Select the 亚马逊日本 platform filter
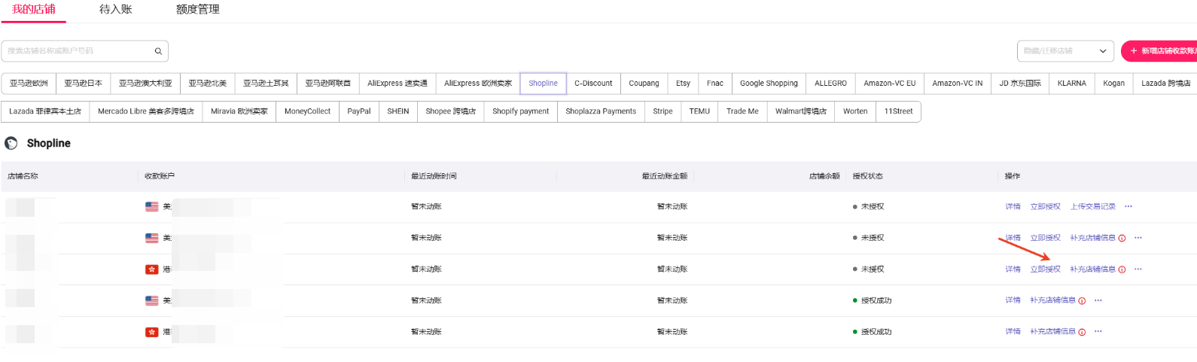The width and height of the screenshot is (1197, 362). pos(83,84)
